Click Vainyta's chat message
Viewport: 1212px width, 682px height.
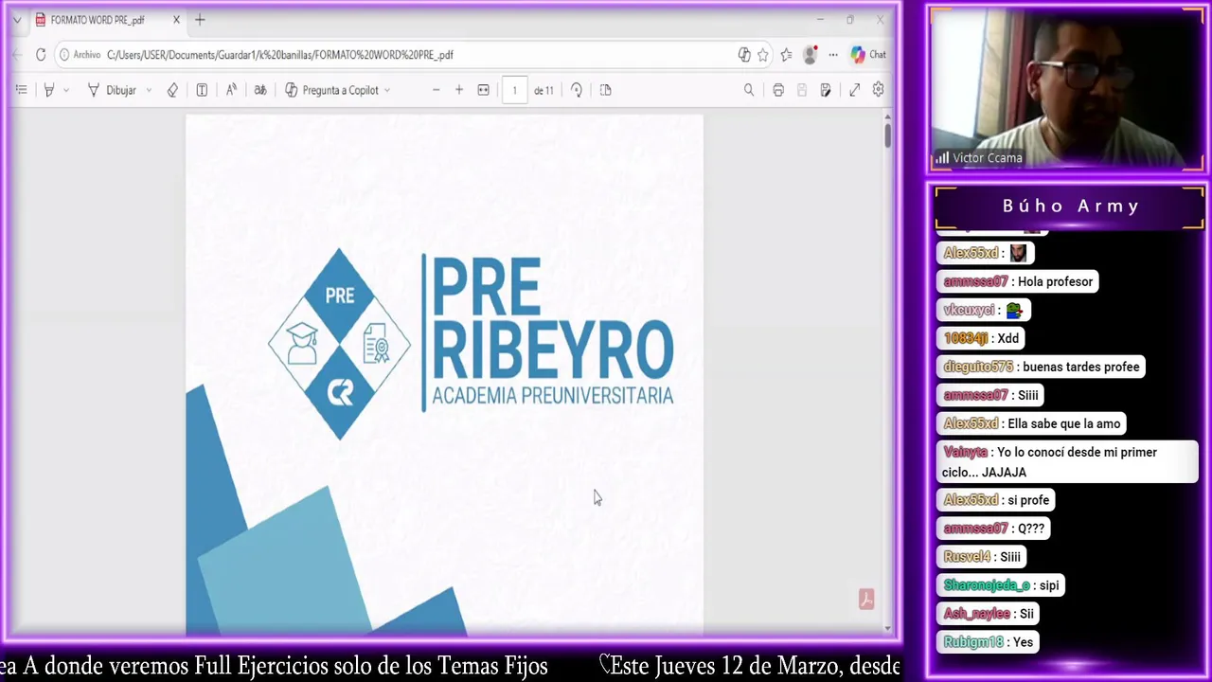click(x=1067, y=462)
